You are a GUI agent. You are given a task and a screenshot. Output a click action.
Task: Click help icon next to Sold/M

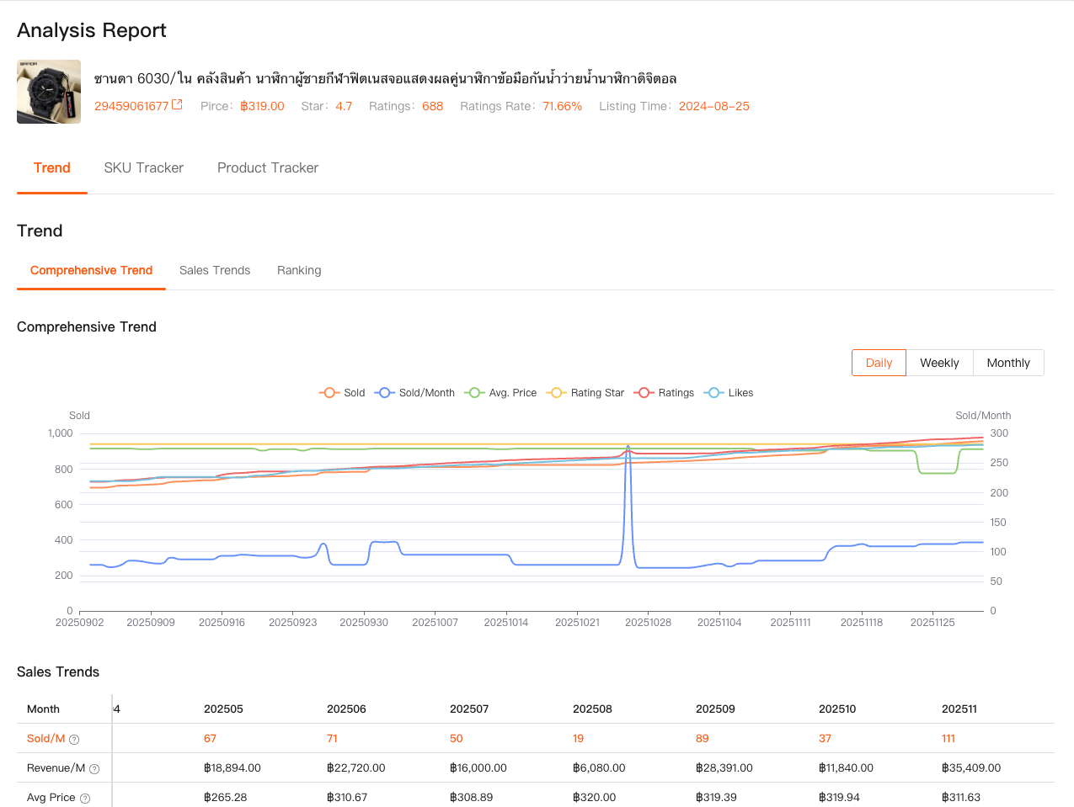coord(74,740)
